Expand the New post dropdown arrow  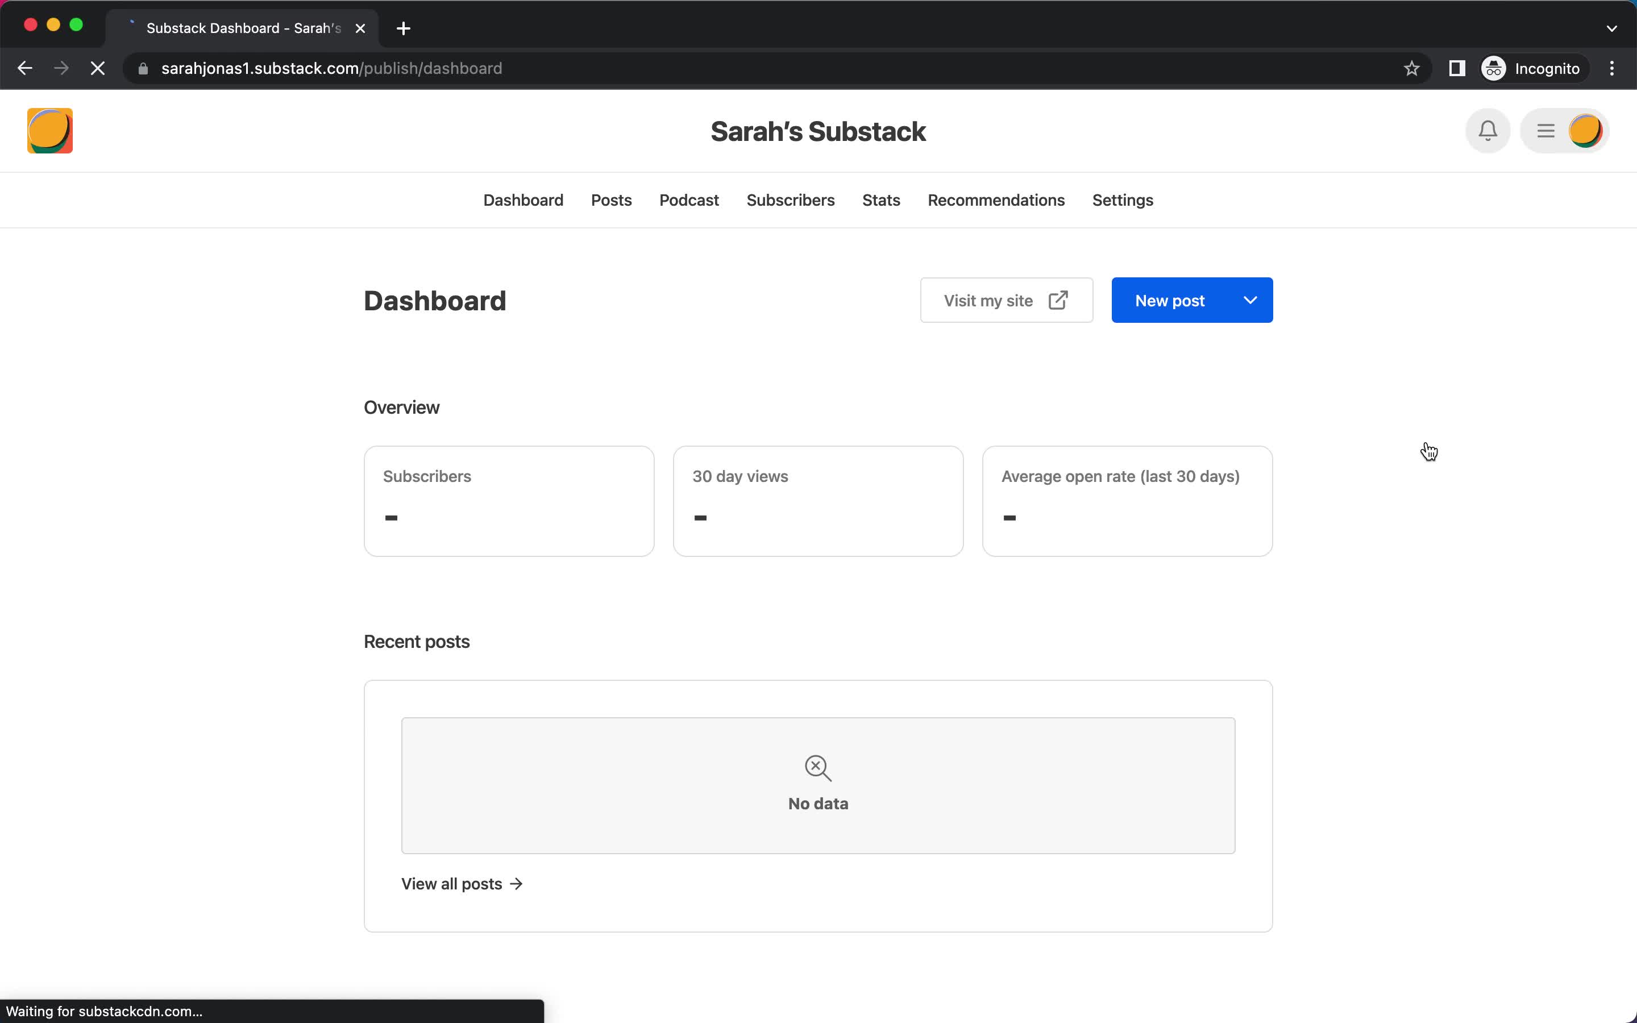point(1250,300)
